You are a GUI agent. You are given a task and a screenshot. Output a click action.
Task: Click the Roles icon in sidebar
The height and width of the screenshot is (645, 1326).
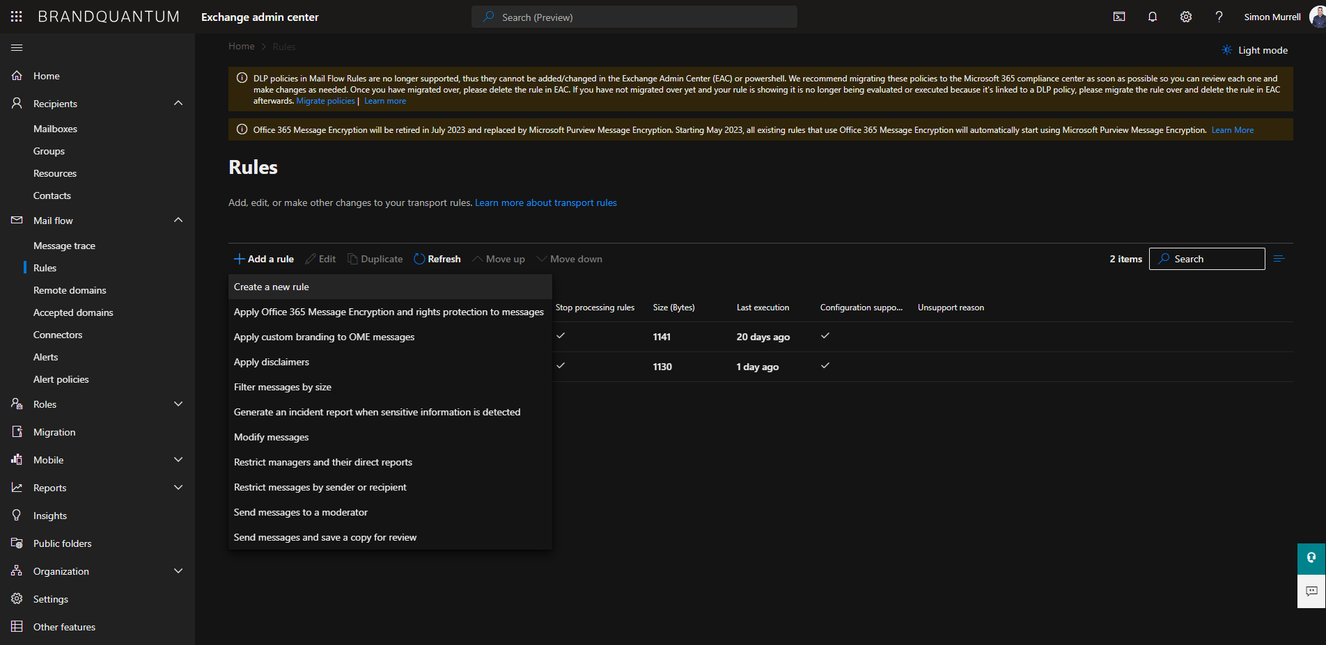(17, 404)
